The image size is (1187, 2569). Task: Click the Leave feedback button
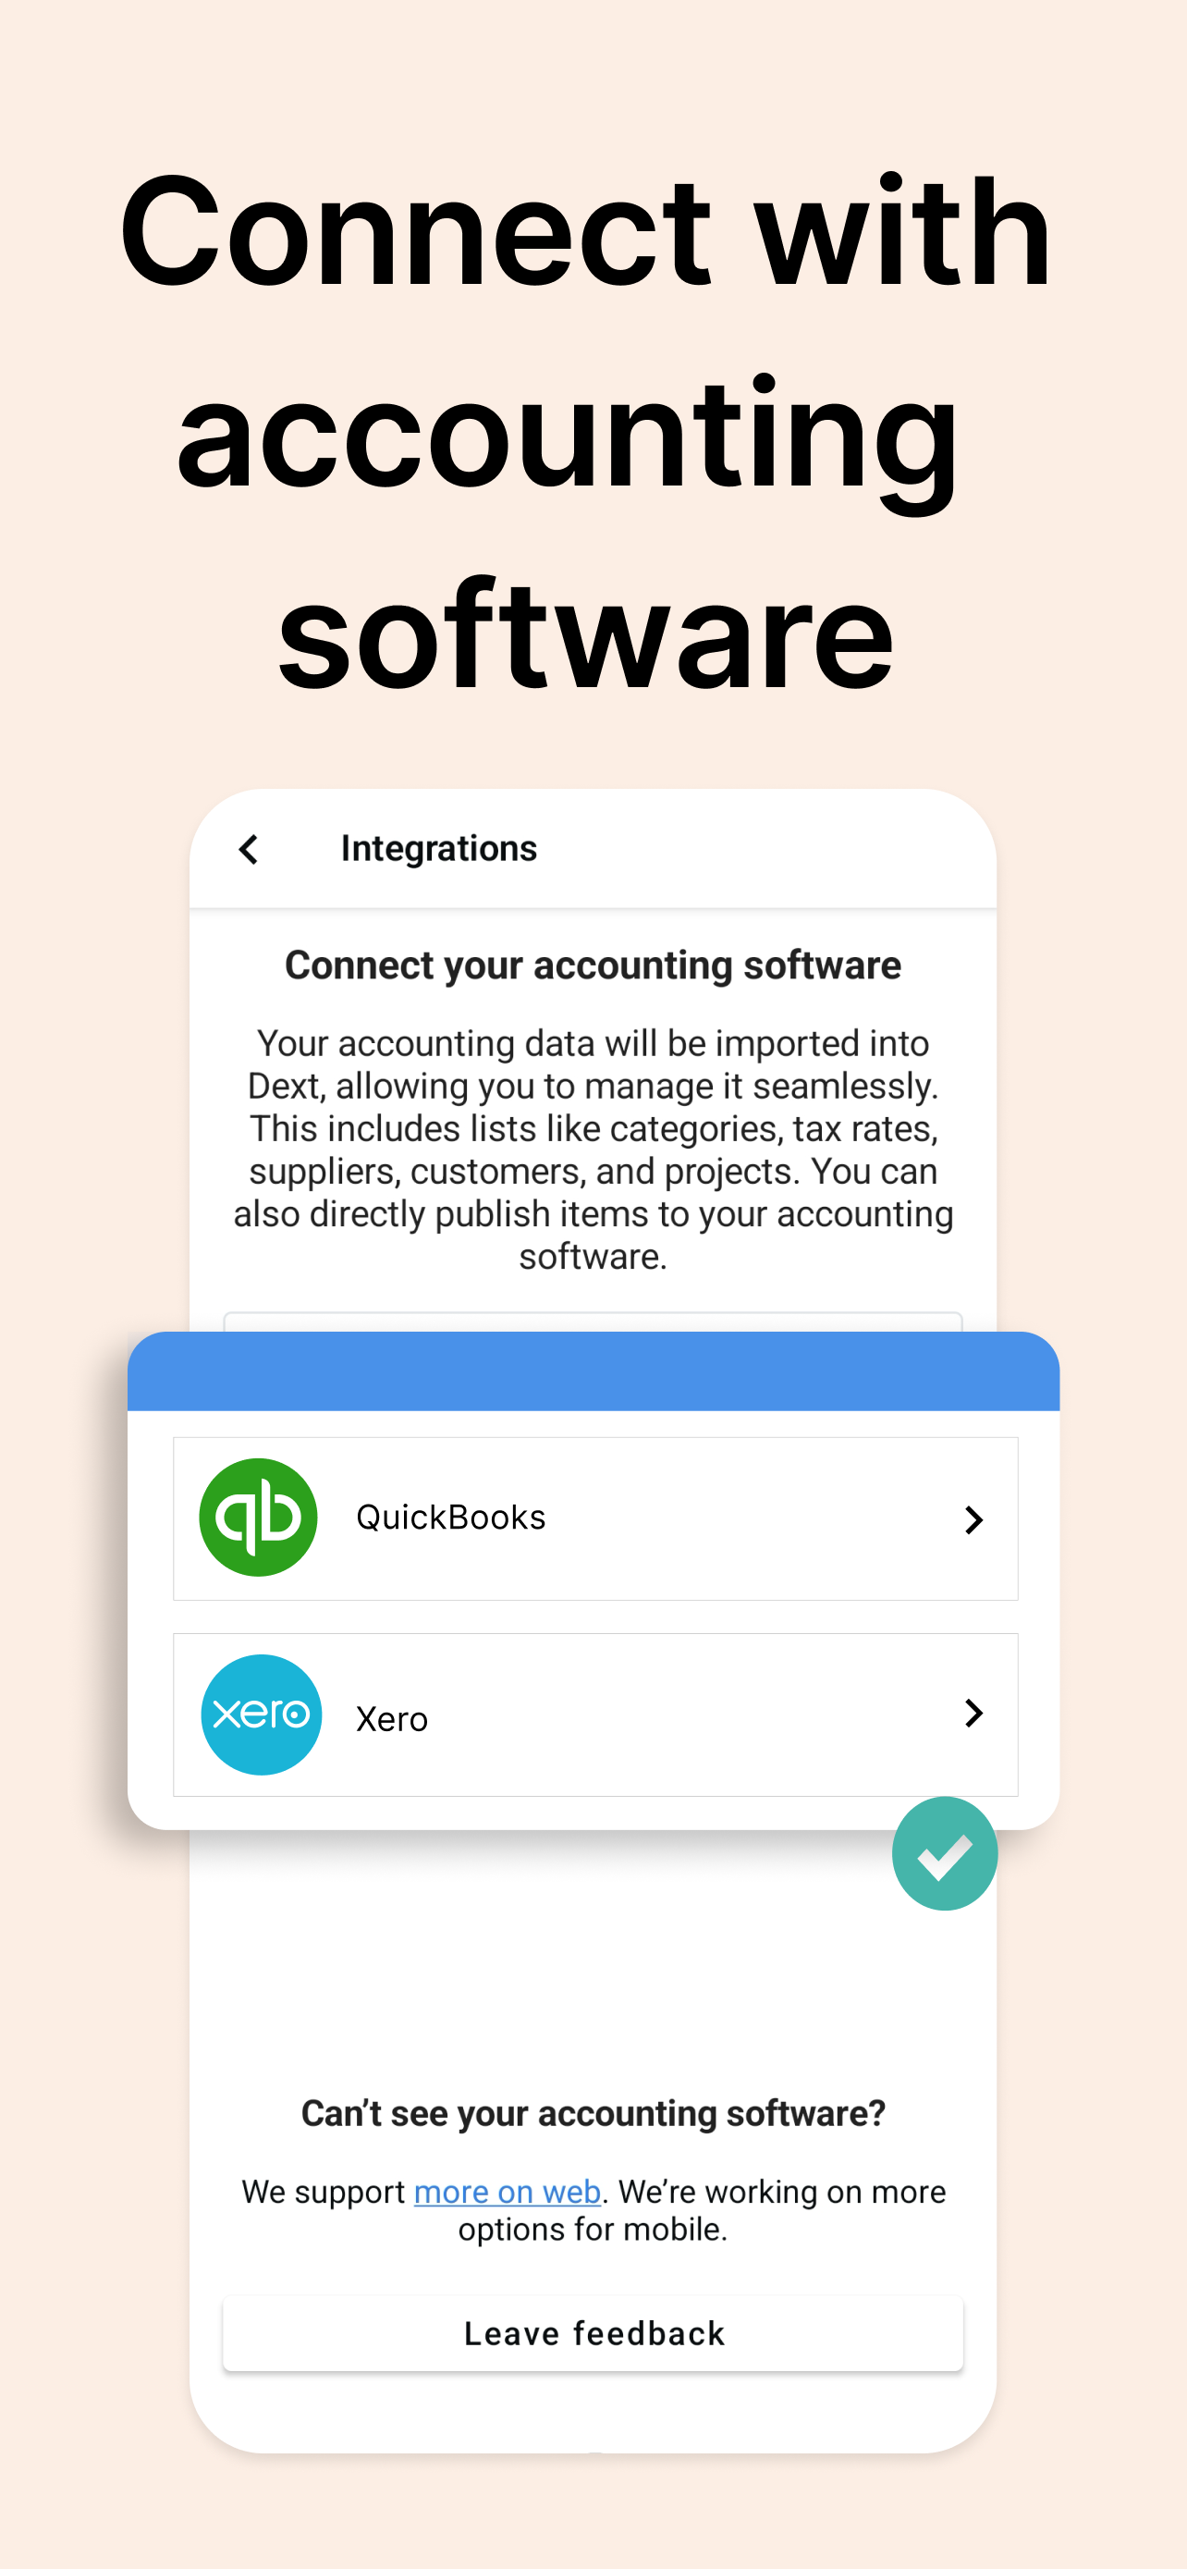point(593,2333)
